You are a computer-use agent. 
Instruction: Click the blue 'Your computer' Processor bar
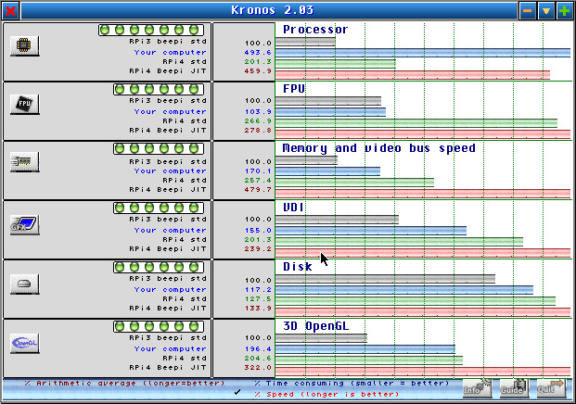pos(423,53)
